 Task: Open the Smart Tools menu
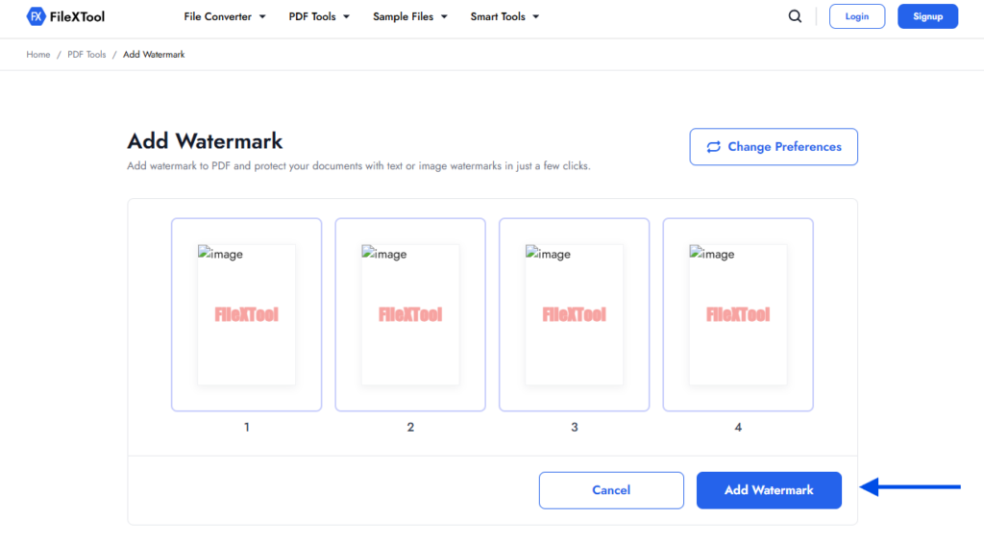[x=504, y=16]
